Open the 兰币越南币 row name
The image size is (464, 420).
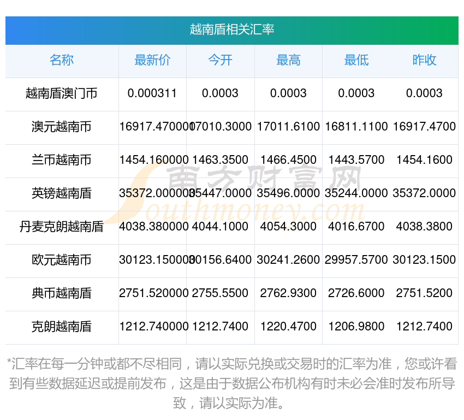pos(62,160)
